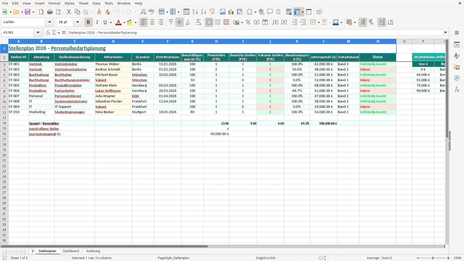Sort ascending A to Z

point(195,12)
